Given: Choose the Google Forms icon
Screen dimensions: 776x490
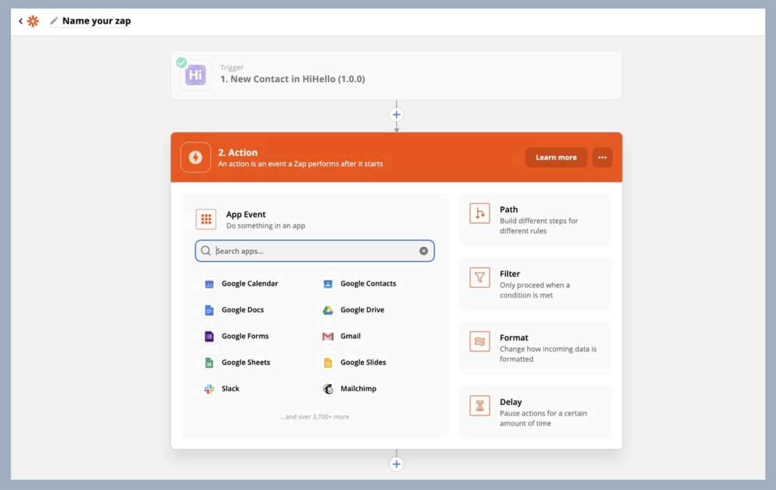Looking at the screenshot, I should 209,336.
